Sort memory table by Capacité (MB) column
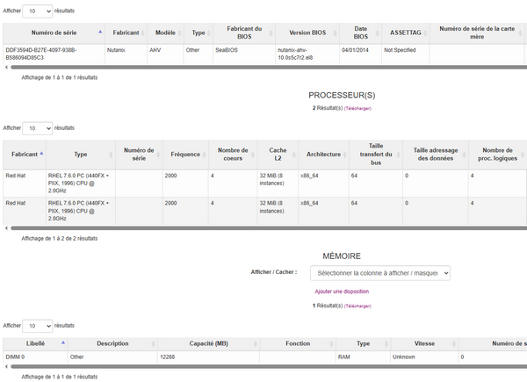Viewport: 527px width, 382px height. click(x=208, y=343)
